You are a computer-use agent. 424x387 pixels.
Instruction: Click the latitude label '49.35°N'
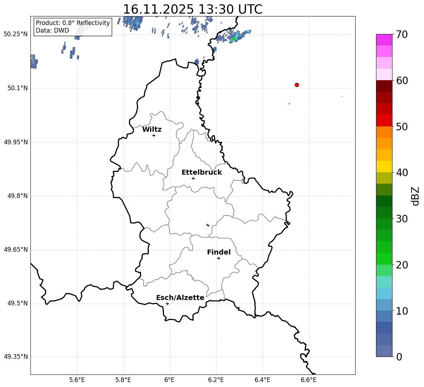tap(16, 357)
